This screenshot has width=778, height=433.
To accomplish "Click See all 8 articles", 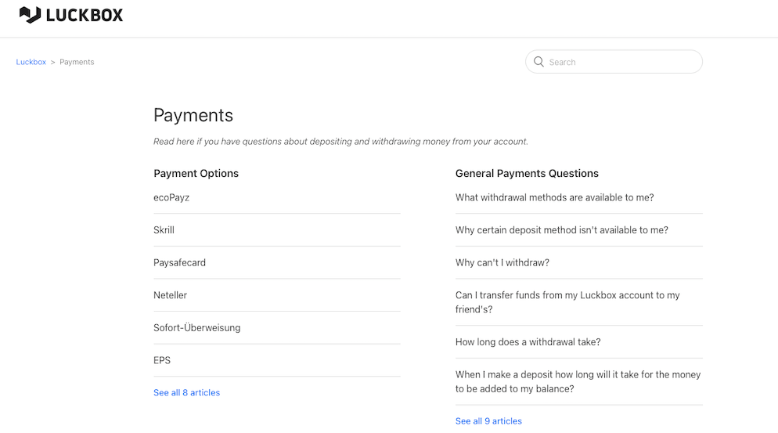I will (x=186, y=393).
